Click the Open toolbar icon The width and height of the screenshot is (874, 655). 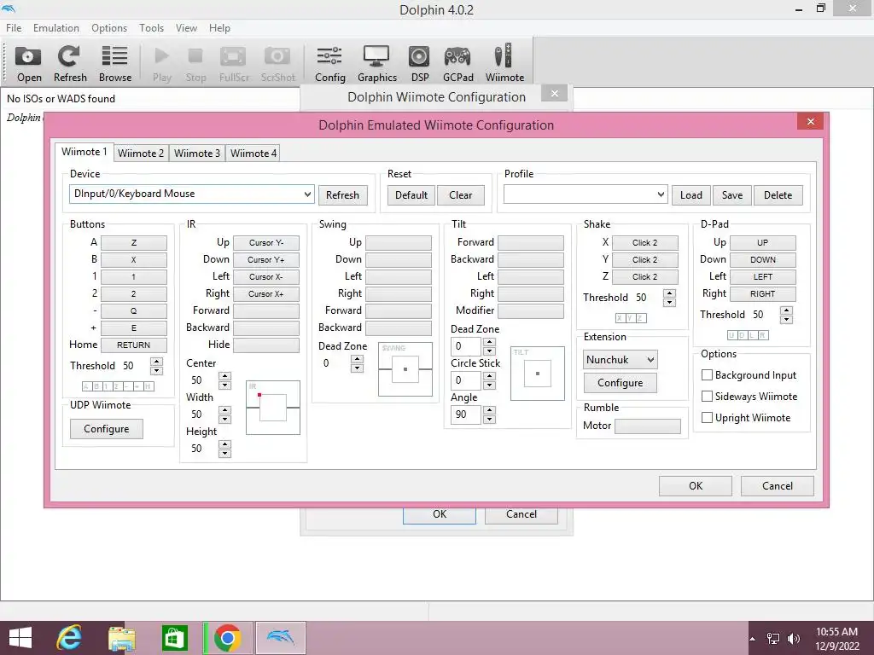pos(28,63)
